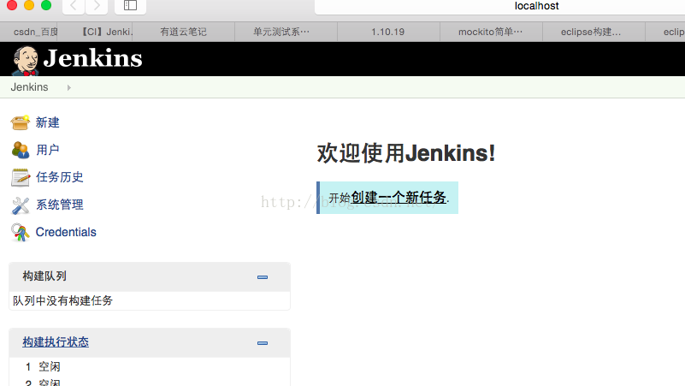Open the 新建 link in sidebar

[47, 122]
